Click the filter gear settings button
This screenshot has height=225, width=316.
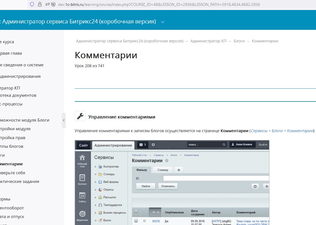pos(255,187)
